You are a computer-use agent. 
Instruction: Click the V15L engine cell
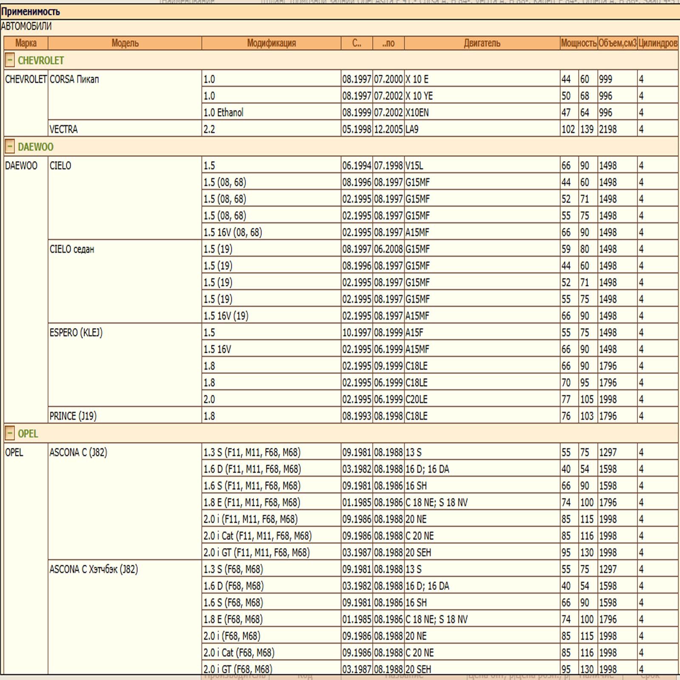tap(414, 166)
